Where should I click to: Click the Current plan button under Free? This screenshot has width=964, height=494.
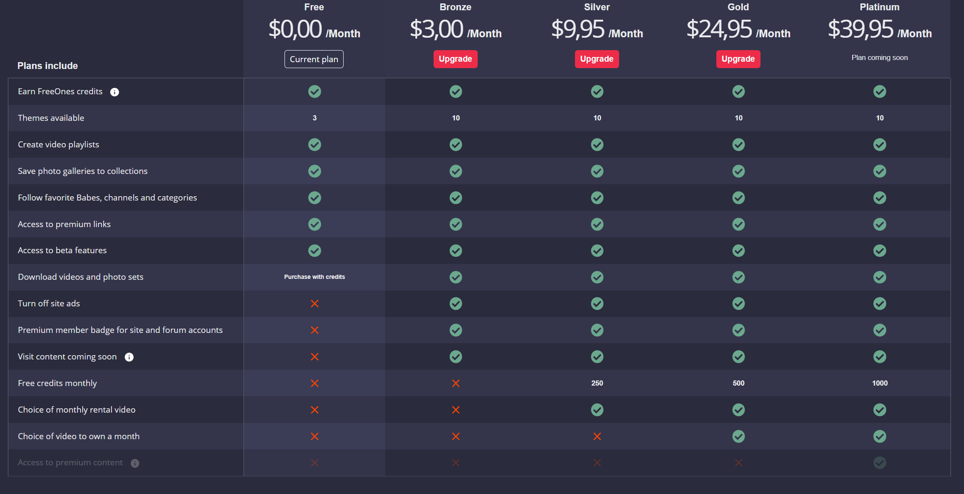[314, 59]
